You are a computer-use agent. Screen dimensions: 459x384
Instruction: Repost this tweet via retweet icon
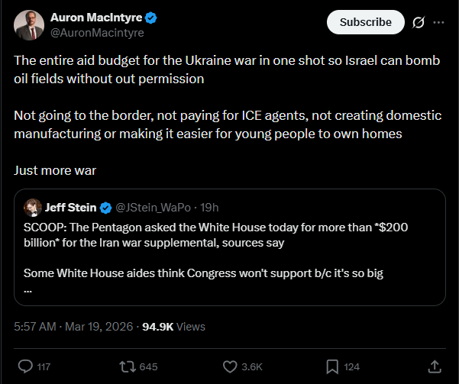[x=127, y=366]
